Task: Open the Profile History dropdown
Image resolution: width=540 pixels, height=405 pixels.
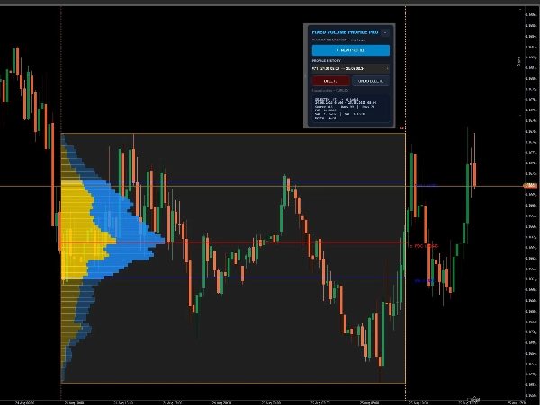Action: click(351, 69)
